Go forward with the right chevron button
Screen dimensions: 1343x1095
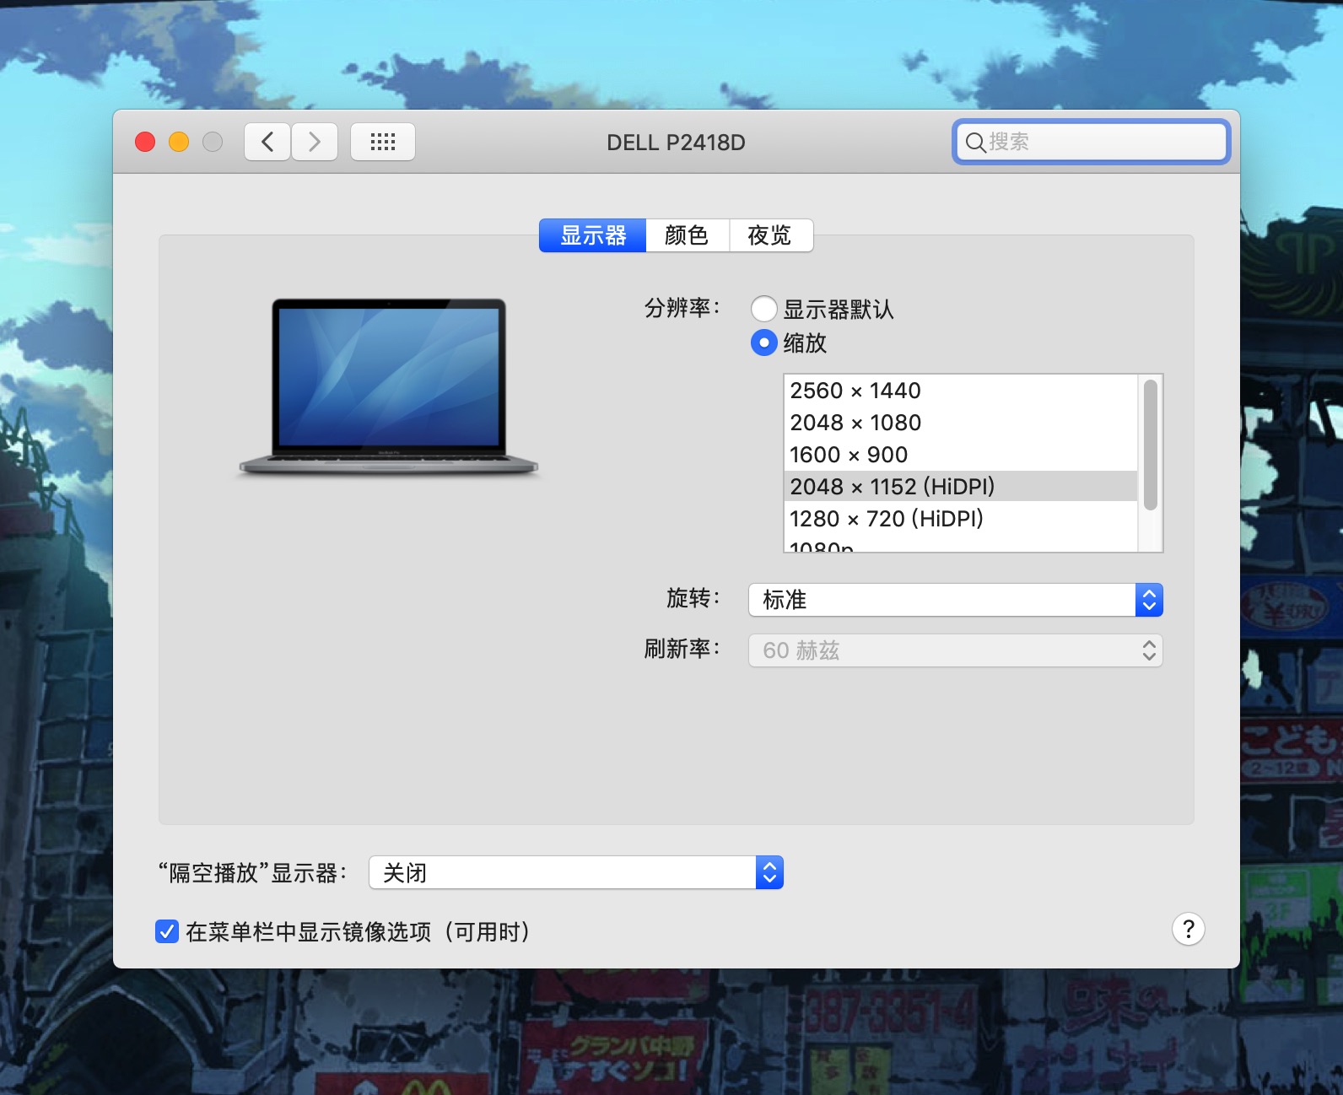pos(315,142)
